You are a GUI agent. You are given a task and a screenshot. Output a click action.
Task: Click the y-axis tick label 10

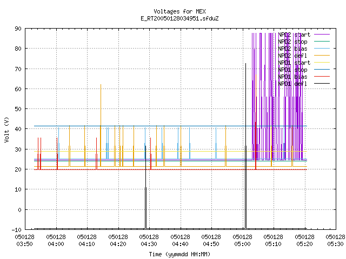pyautogui.click(x=18, y=189)
